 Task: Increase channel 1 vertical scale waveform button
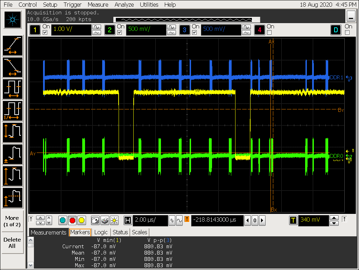coord(96,27)
